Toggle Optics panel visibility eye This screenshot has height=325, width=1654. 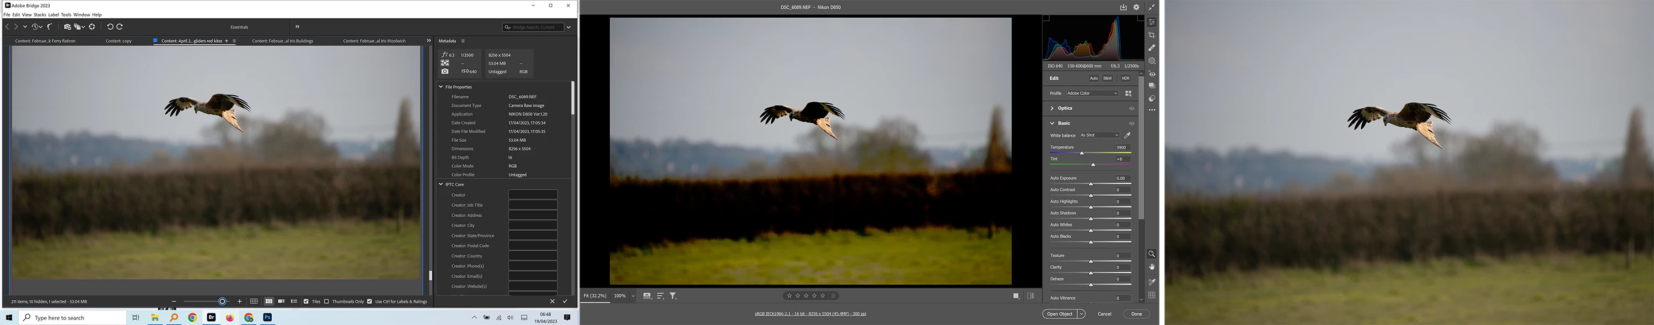pyautogui.click(x=1132, y=108)
